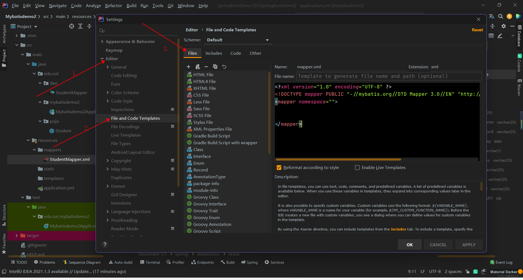This screenshot has height=280, width=523.
Task: Open the Project view dropdown arrow
Action: pyautogui.click(x=36, y=27)
